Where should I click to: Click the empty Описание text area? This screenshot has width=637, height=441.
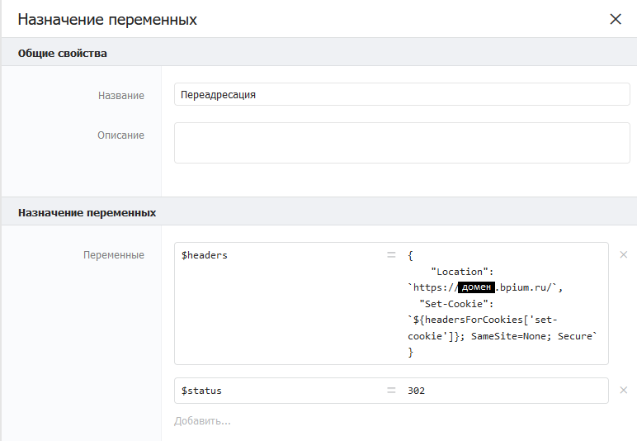(402, 143)
